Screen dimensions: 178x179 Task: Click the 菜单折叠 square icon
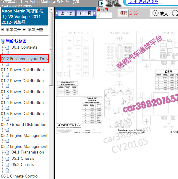tap(24, 30)
